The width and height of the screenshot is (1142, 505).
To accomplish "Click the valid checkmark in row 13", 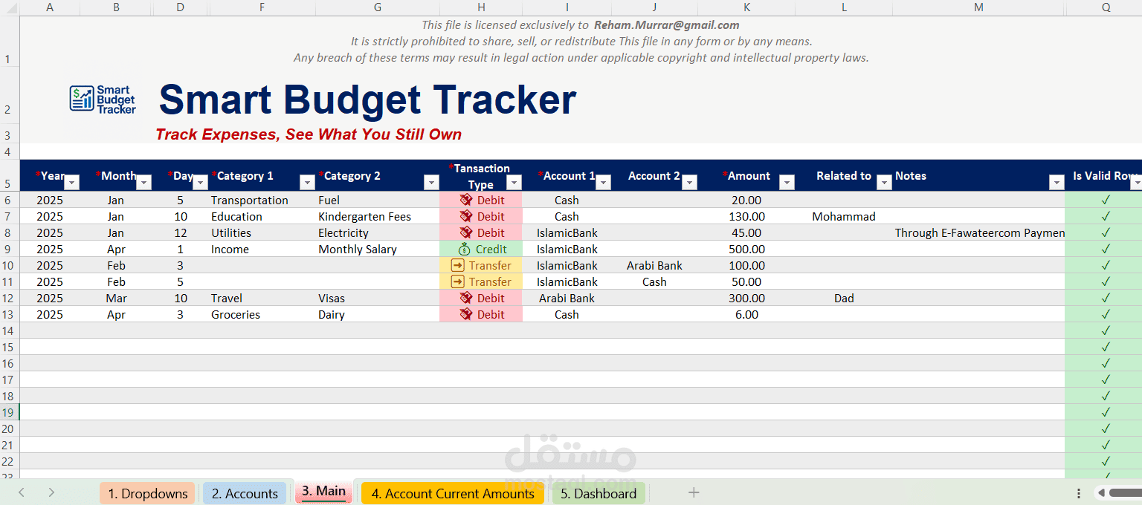I will [1106, 314].
